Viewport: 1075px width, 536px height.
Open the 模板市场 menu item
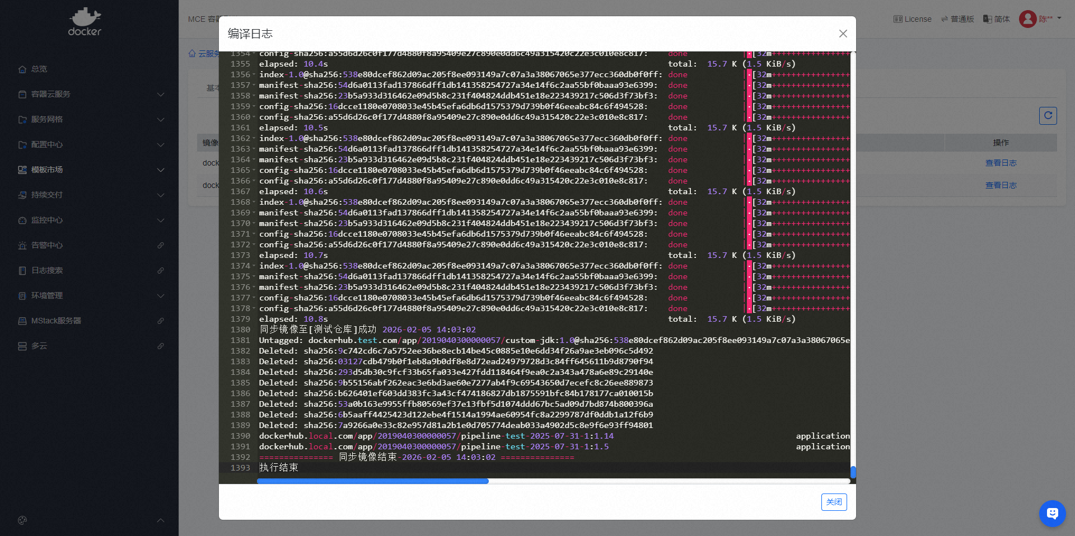[x=47, y=170]
